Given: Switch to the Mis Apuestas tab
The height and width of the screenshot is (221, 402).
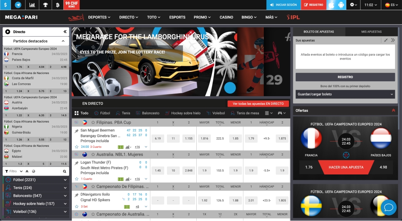Looking at the screenshot, I should pyautogui.click(x=371, y=32).
